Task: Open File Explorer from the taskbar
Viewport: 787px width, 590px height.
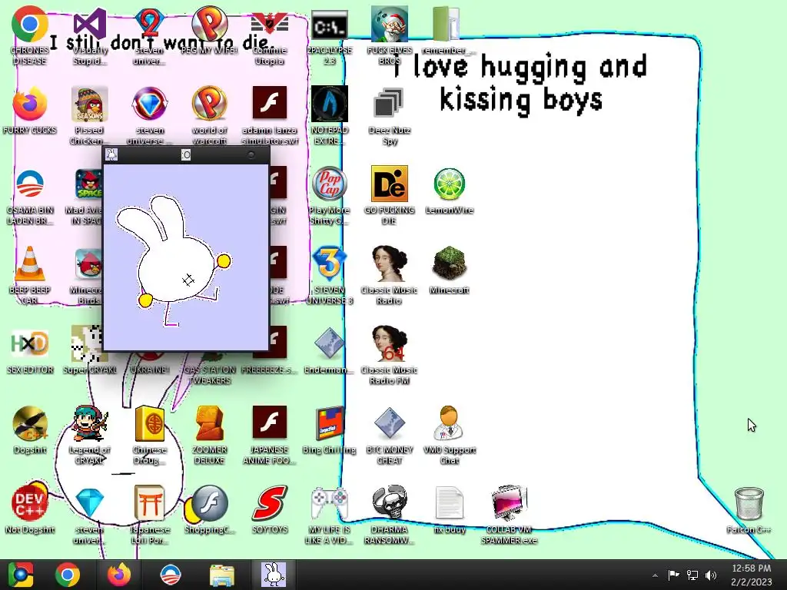Action: coord(221,575)
